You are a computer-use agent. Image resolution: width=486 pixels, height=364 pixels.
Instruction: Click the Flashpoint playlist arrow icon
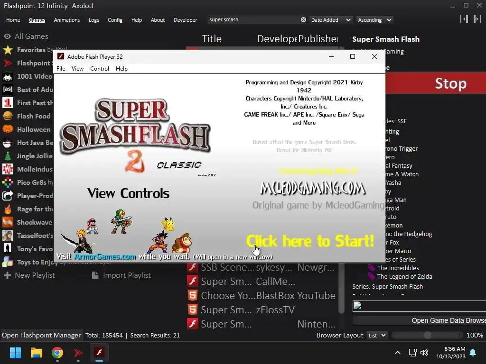(x=8, y=63)
